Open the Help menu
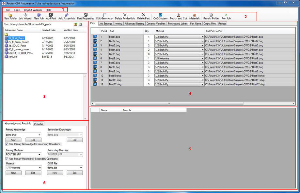The image size is (300, 193). [x=48, y=10]
